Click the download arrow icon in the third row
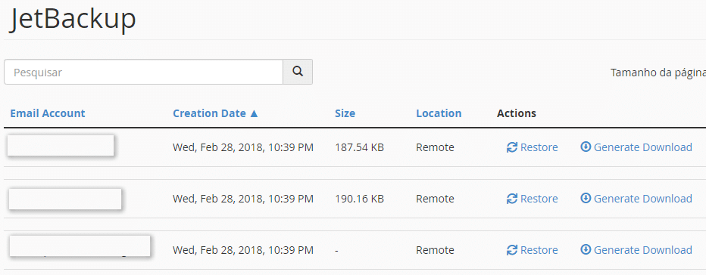The image size is (706, 275). [x=586, y=249]
